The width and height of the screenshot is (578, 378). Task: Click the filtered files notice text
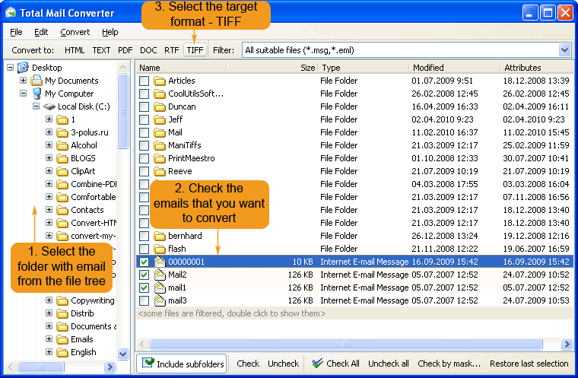click(x=231, y=313)
